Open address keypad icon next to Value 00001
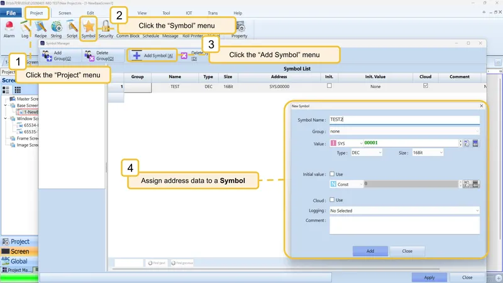Screen dimensions: 503x283 click(x=467, y=143)
